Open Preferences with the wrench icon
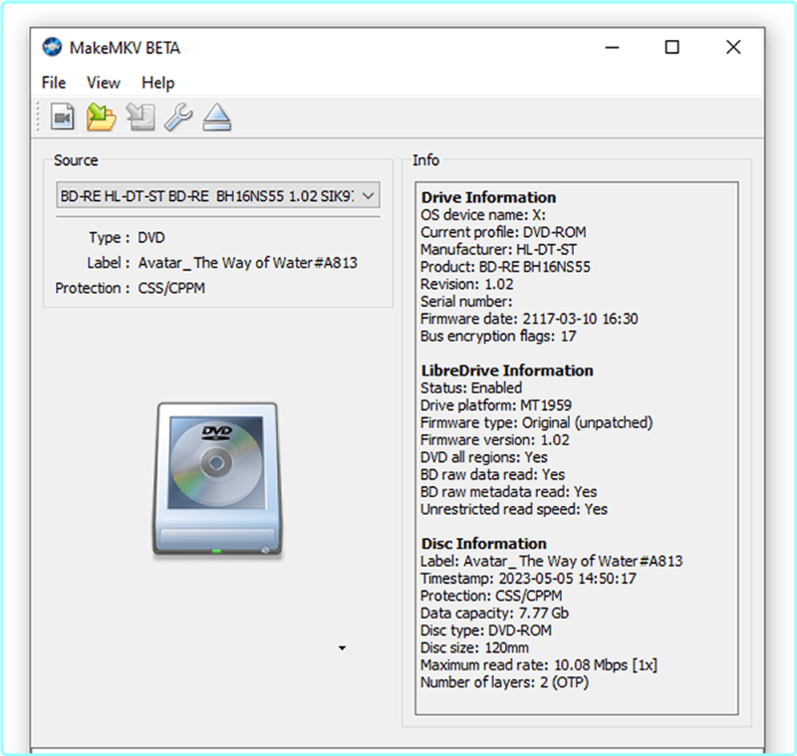The width and height of the screenshot is (797, 756). point(178,118)
